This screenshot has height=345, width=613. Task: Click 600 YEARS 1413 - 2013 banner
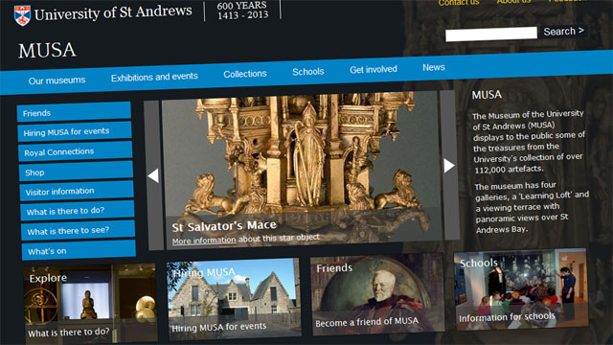242,11
